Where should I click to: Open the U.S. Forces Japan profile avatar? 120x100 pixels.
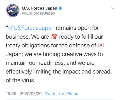click(13, 11)
